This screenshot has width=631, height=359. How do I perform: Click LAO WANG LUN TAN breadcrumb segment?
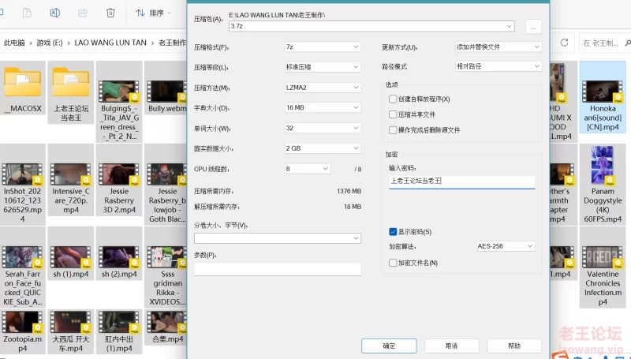pos(110,43)
